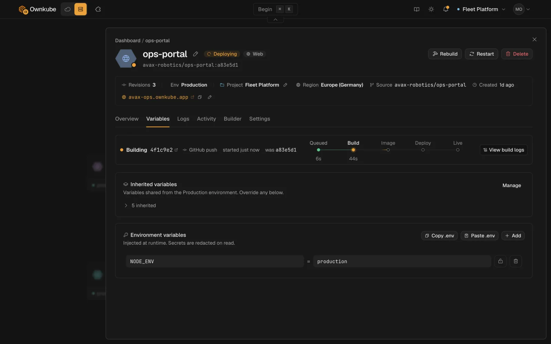The image size is (551, 344).
Task: Open the Logs tab
Action: coord(183,119)
